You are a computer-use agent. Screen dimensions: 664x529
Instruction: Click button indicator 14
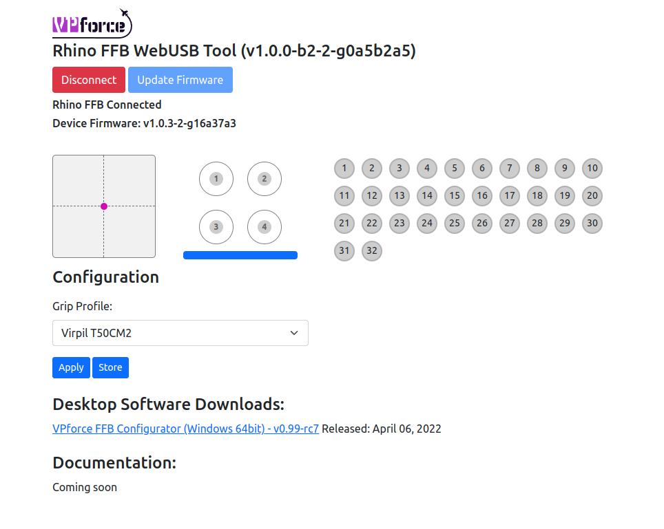click(427, 196)
